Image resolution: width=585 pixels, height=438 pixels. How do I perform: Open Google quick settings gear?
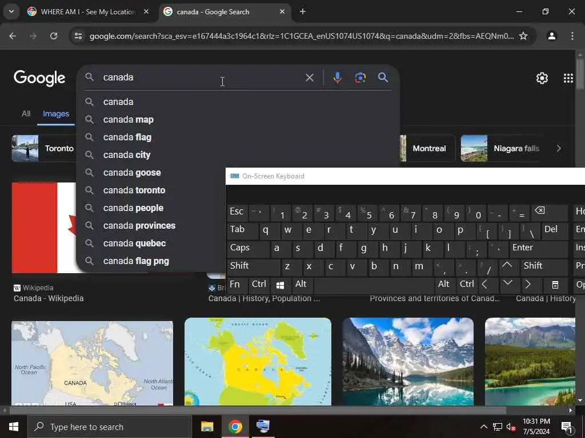[x=542, y=78]
